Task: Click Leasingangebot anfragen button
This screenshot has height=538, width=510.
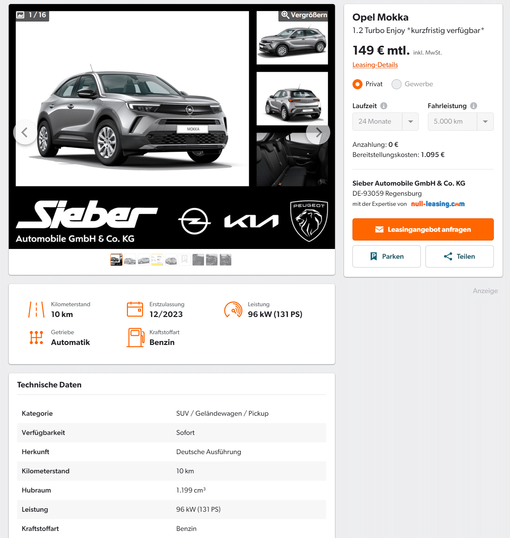Action: 423,229
